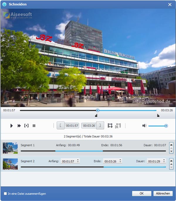Move Segment 2 up
The height and width of the screenshot is (201, 176).
(x=171, y=164)
